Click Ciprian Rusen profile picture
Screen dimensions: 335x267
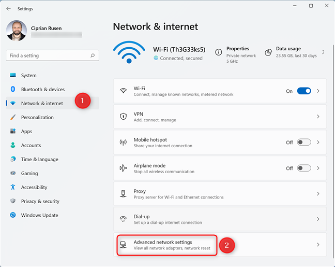(17, 31)
